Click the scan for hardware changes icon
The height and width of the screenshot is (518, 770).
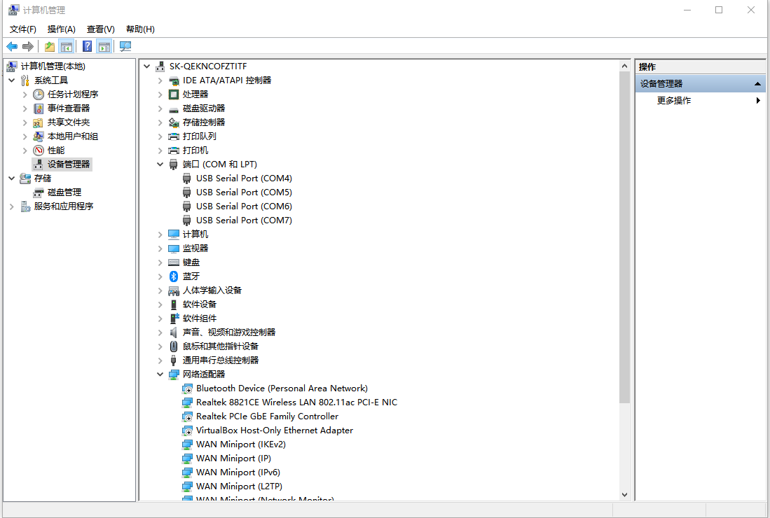[x=125, y=46]
